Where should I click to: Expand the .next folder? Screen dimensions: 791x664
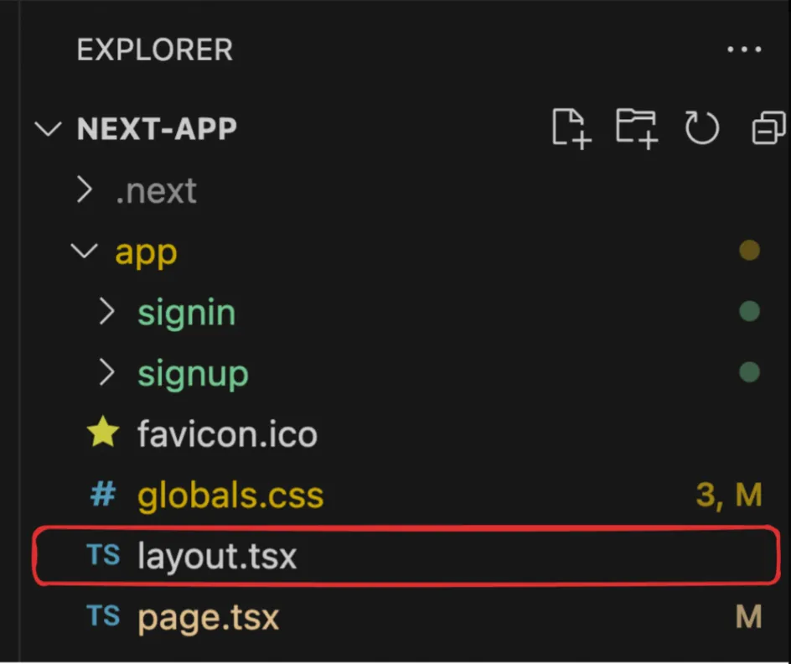(x=84, y=190)
